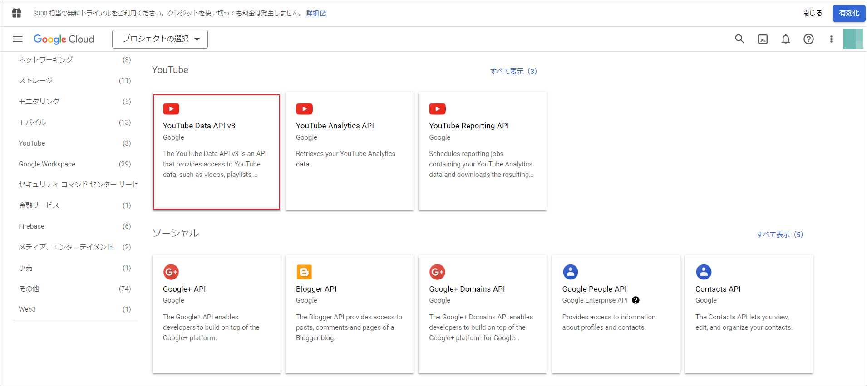Open the three-dot settings menu
The width and height of the screenshot is (867, 386).
[x=831, y=39]
